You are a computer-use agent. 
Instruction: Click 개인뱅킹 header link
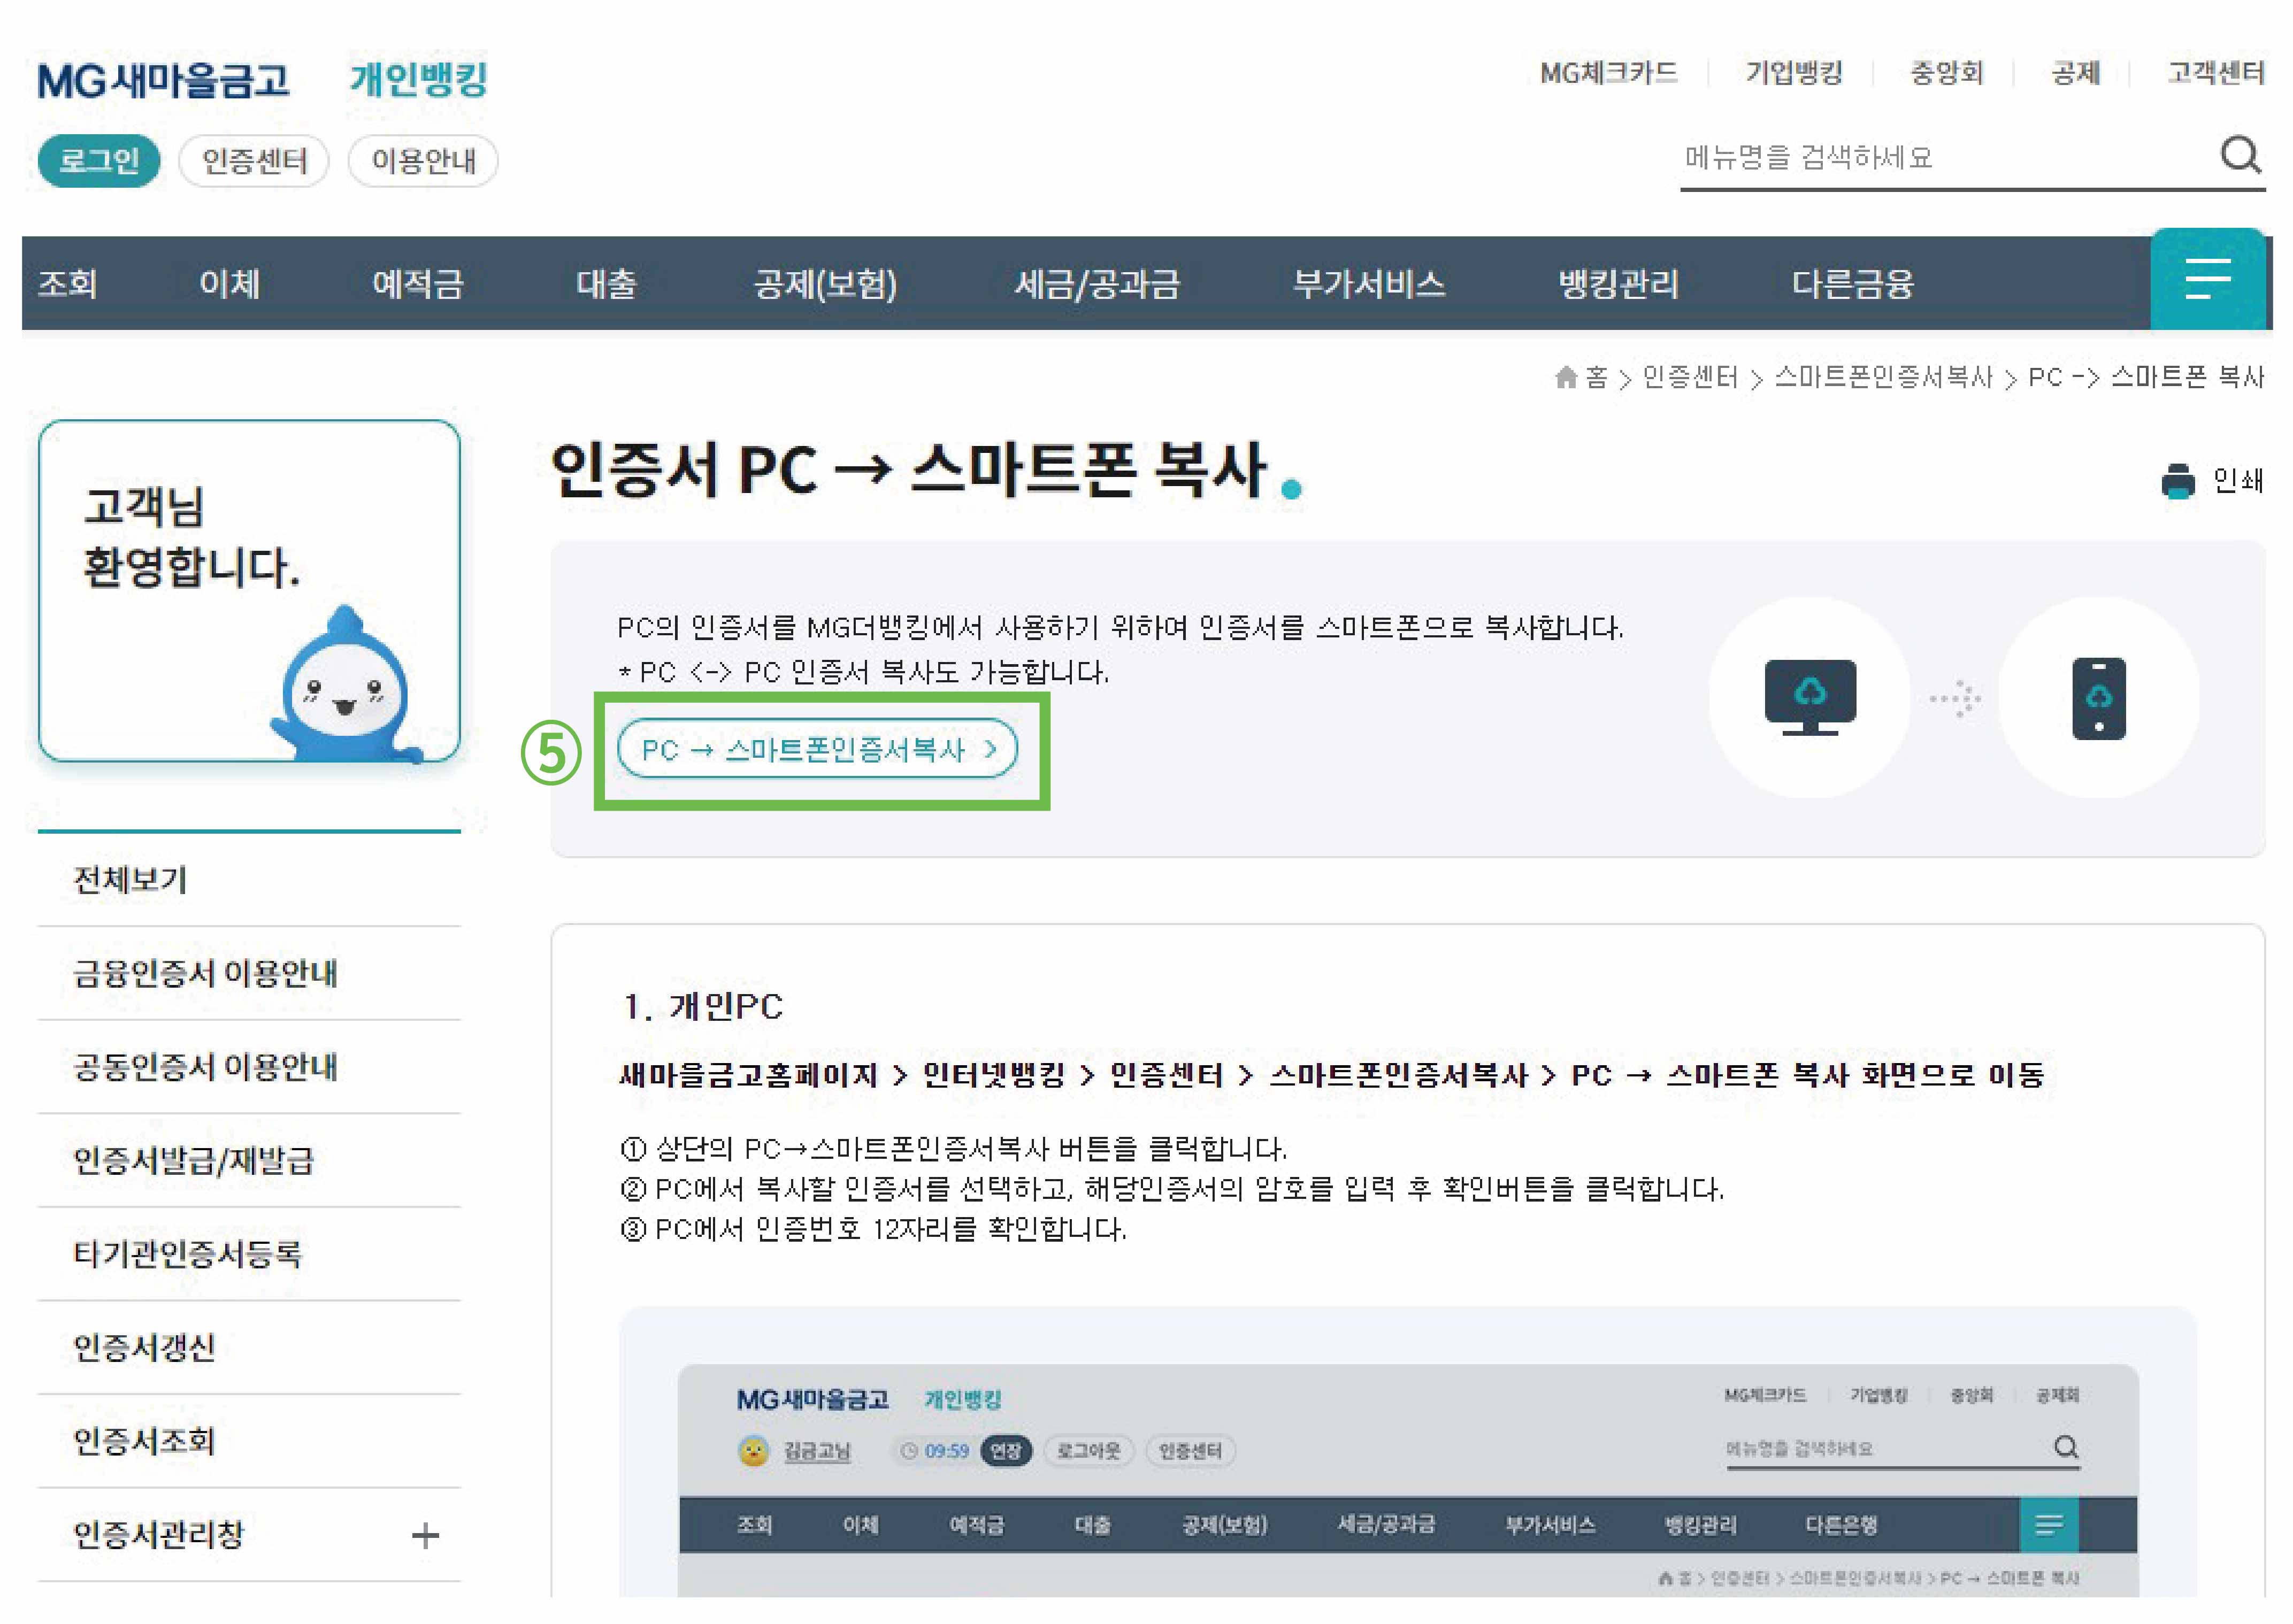(x=418, y=79)
